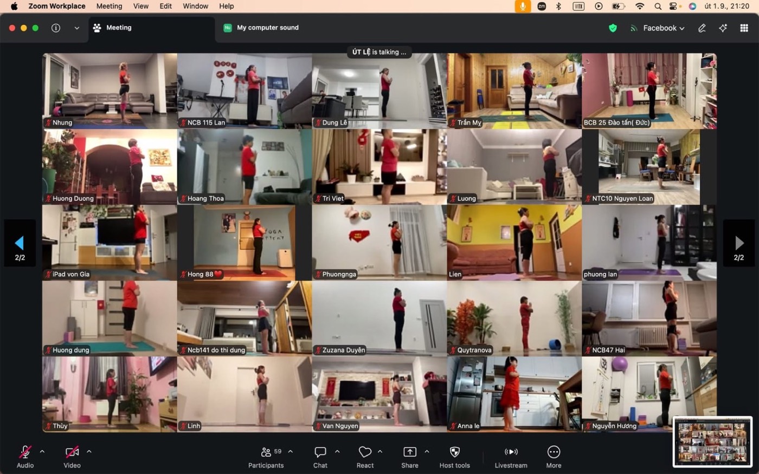
Task: Go to next gallery page arrow
Action: tap(739, 243)
